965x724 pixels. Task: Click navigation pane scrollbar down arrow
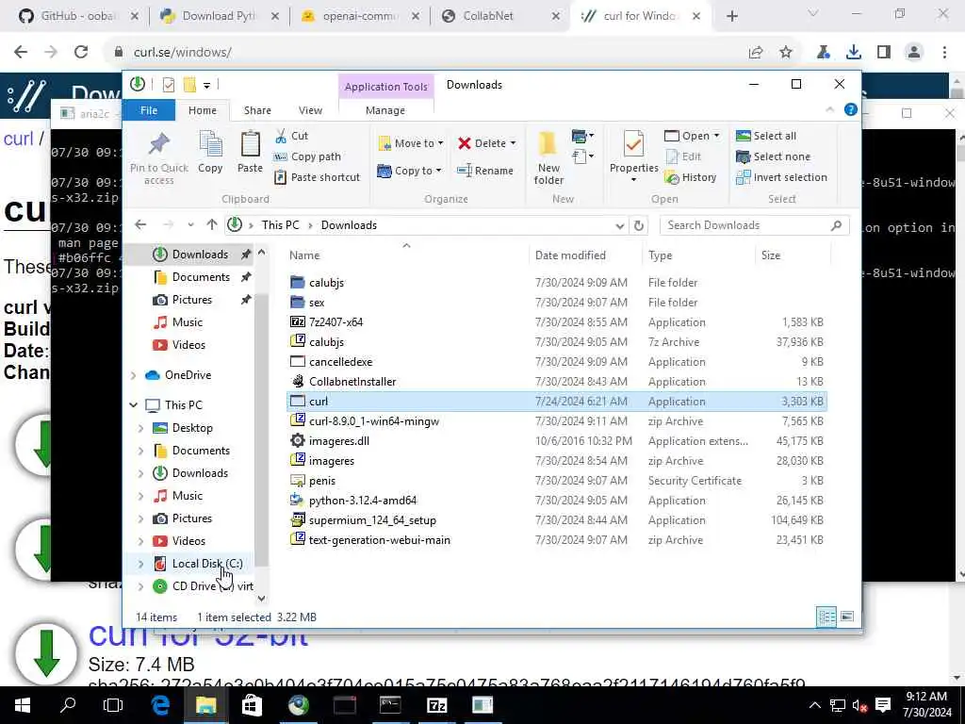pos(261,598)
